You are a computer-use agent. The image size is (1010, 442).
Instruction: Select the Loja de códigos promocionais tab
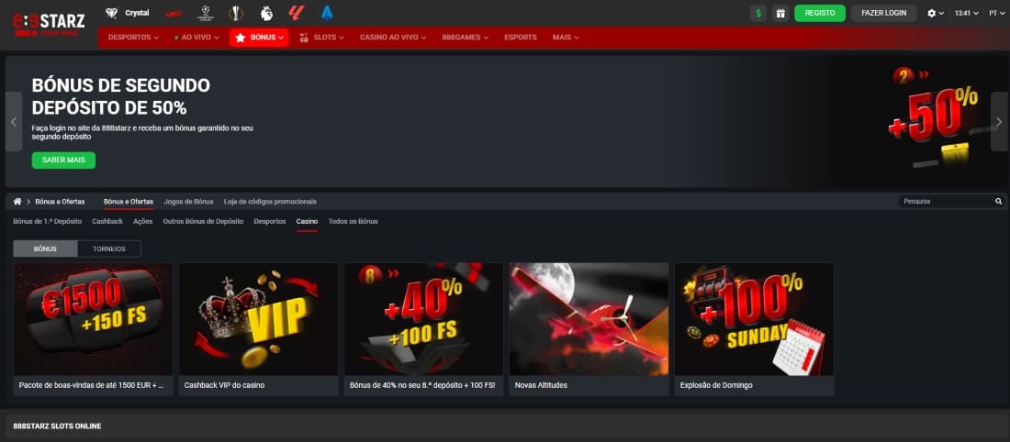click(270, 202)
